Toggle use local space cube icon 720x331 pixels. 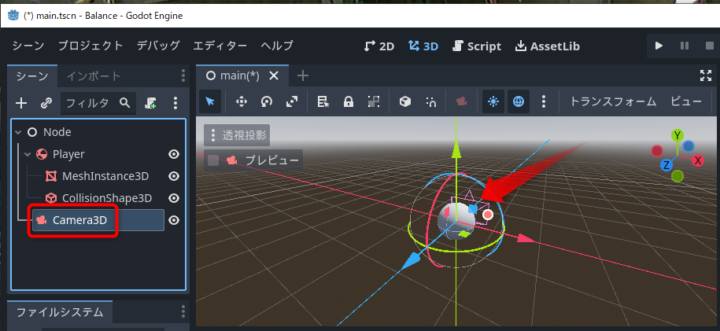pos(405,101)
